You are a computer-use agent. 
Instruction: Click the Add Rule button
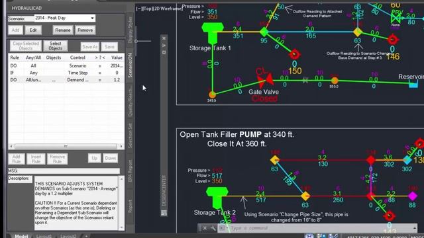tap(17, 159)
